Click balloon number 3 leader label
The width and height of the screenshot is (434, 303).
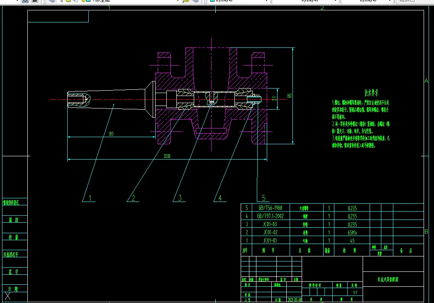[180, 198]
